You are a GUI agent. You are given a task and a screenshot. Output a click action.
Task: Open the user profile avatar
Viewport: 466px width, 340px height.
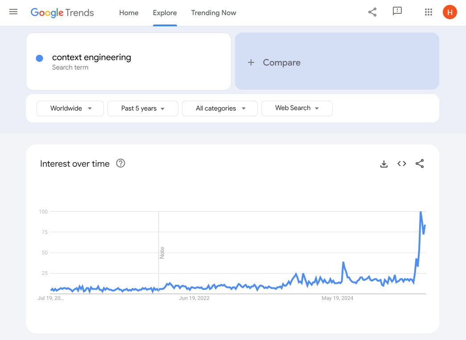pos(450,12)
